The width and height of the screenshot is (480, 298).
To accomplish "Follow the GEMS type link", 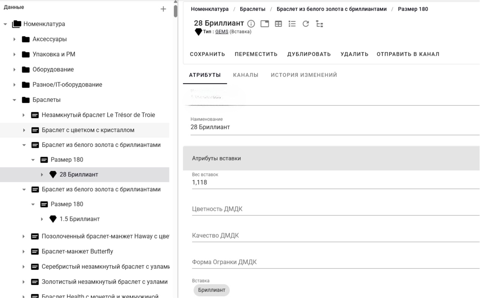I will click(222, 32).
